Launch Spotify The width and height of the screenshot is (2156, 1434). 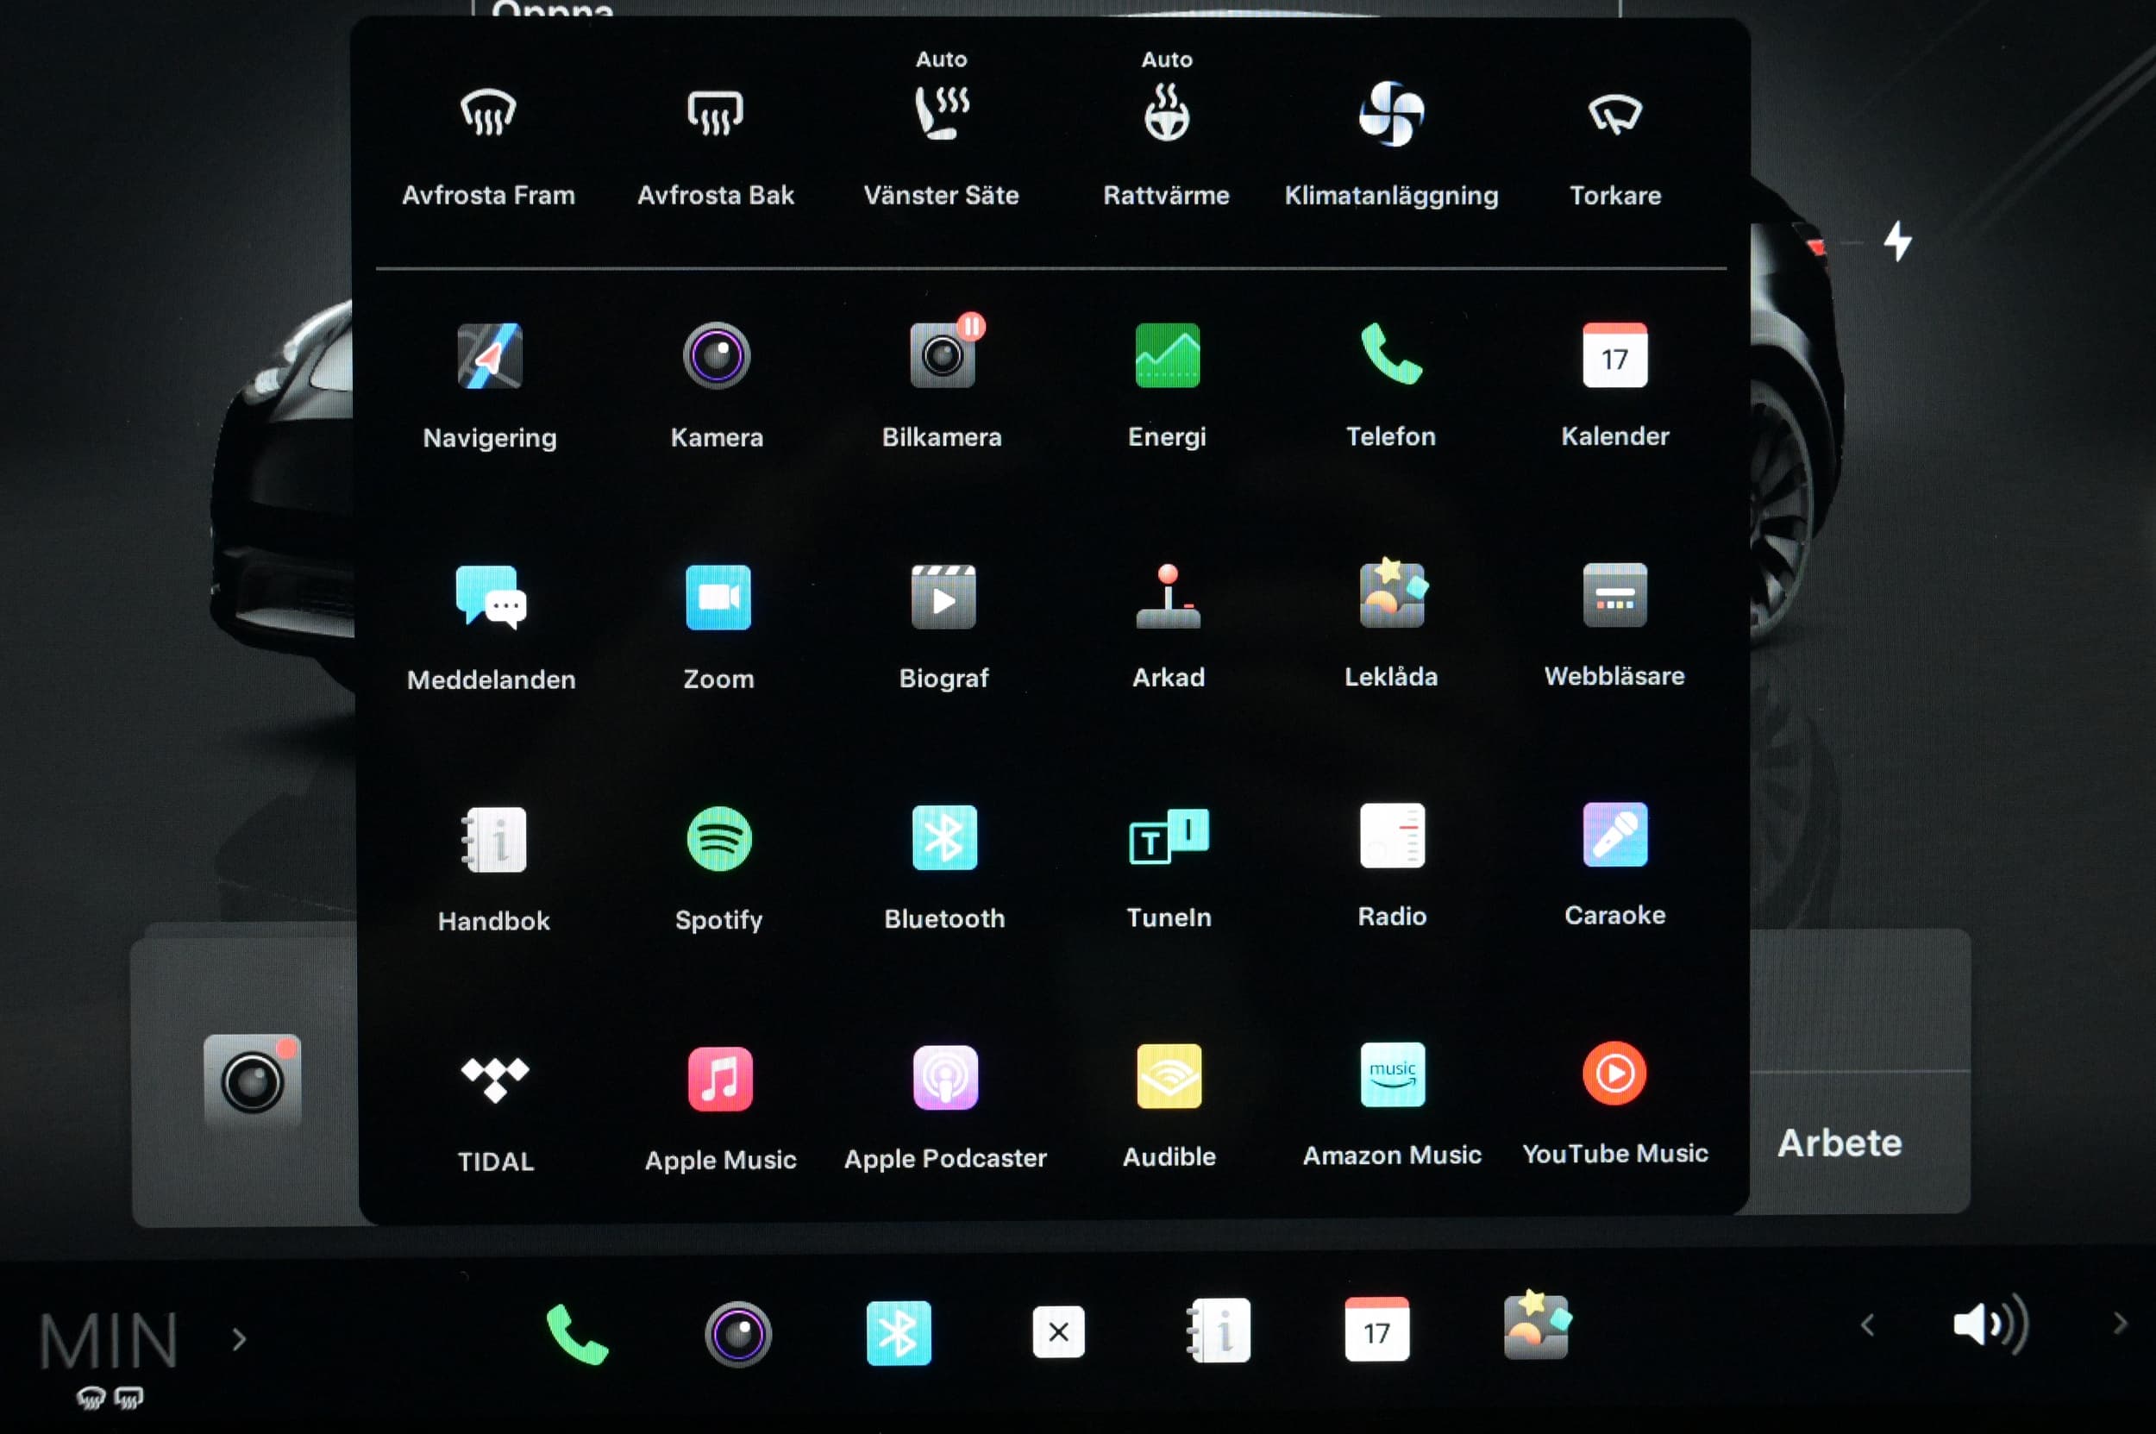[719, 839]
